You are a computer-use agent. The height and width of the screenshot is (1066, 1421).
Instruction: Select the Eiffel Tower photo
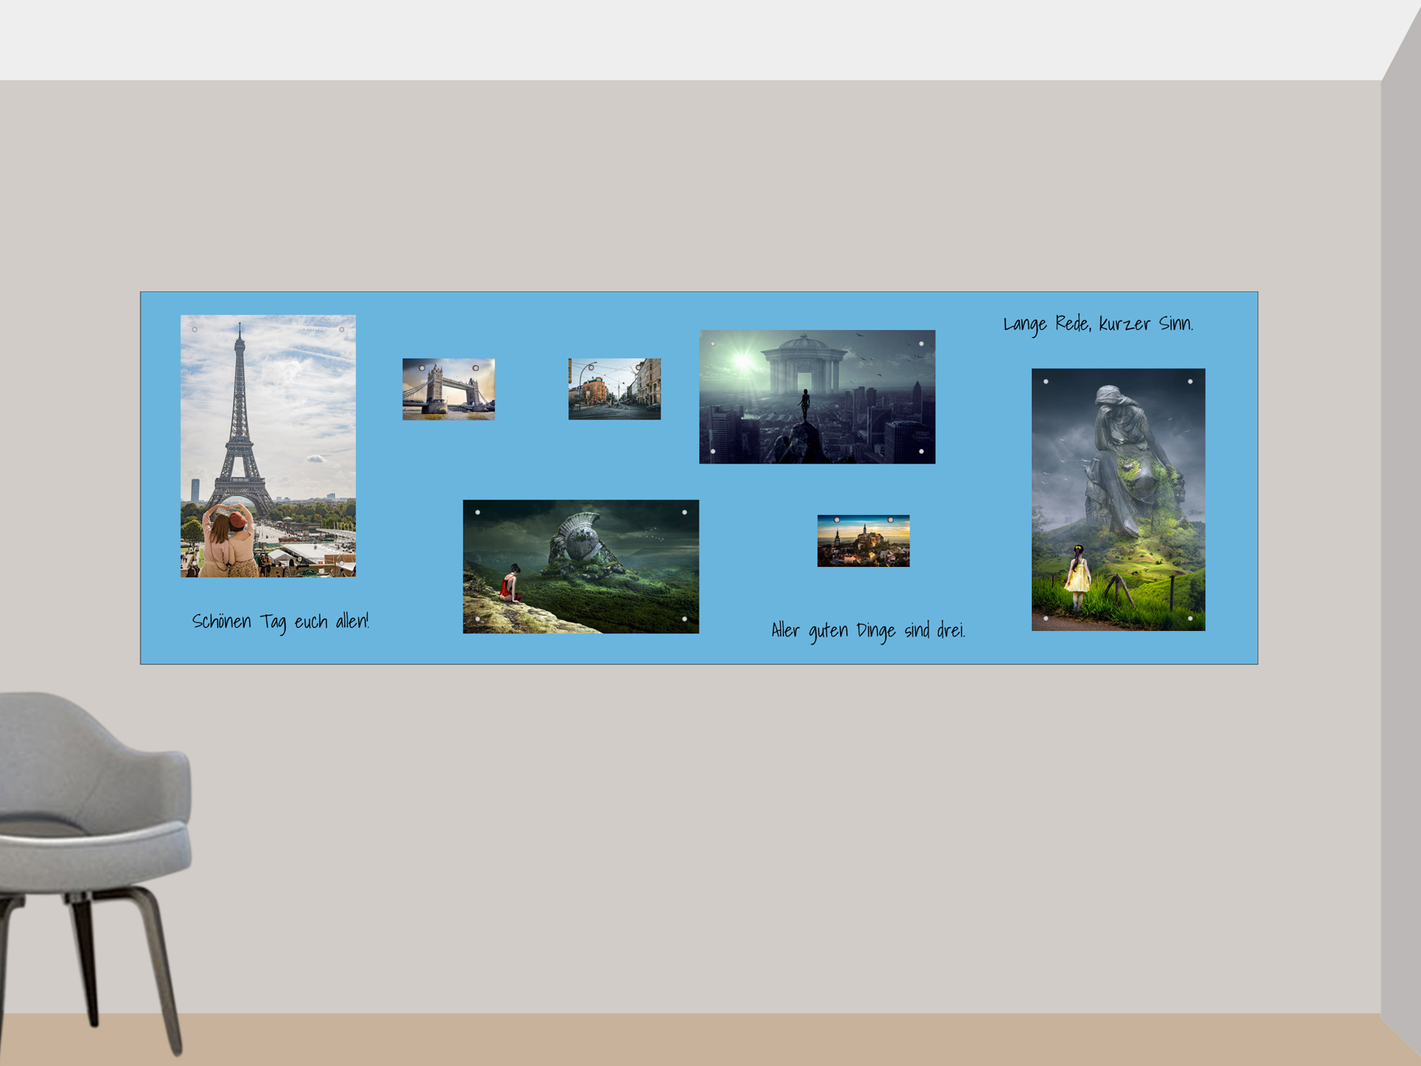(268, 446)
